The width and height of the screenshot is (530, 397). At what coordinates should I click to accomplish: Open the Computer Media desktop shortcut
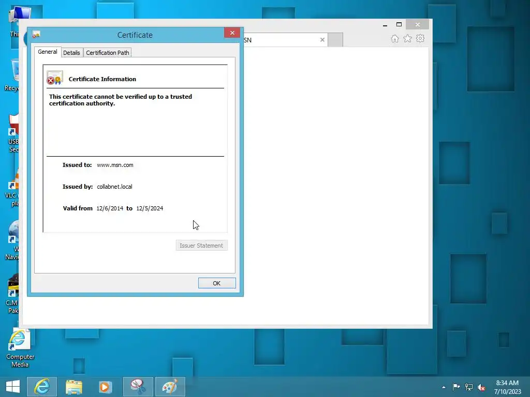click(x=20, y=348)
